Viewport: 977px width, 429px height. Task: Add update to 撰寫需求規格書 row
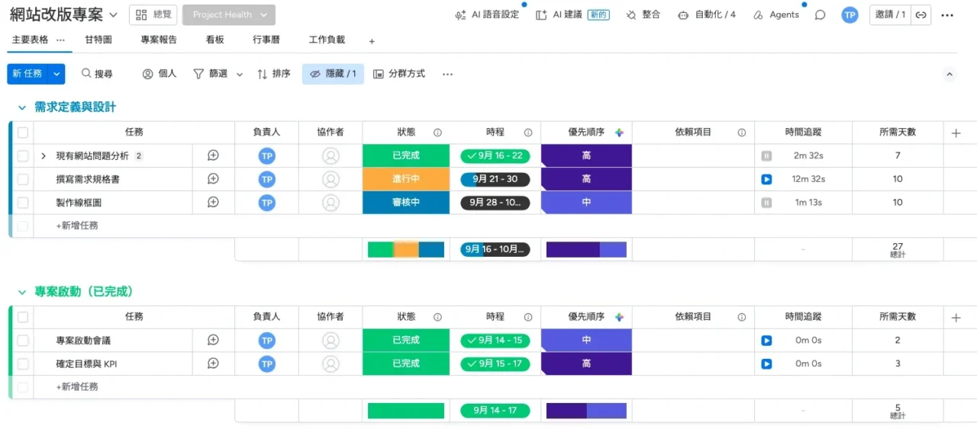[214, 179]
